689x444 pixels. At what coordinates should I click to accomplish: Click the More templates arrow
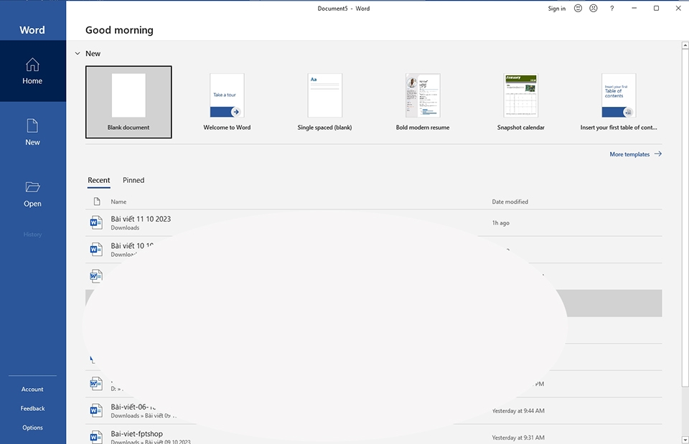[658, 153]
